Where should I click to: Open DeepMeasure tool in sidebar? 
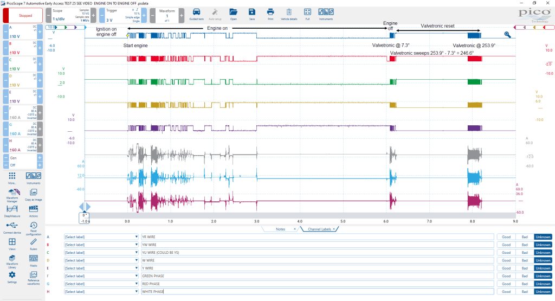[12, 210]
